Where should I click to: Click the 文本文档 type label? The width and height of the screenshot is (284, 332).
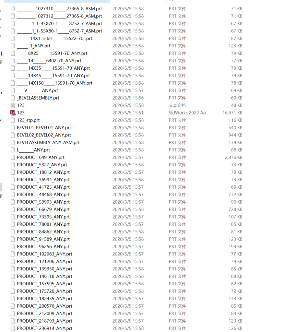(177, 105)
